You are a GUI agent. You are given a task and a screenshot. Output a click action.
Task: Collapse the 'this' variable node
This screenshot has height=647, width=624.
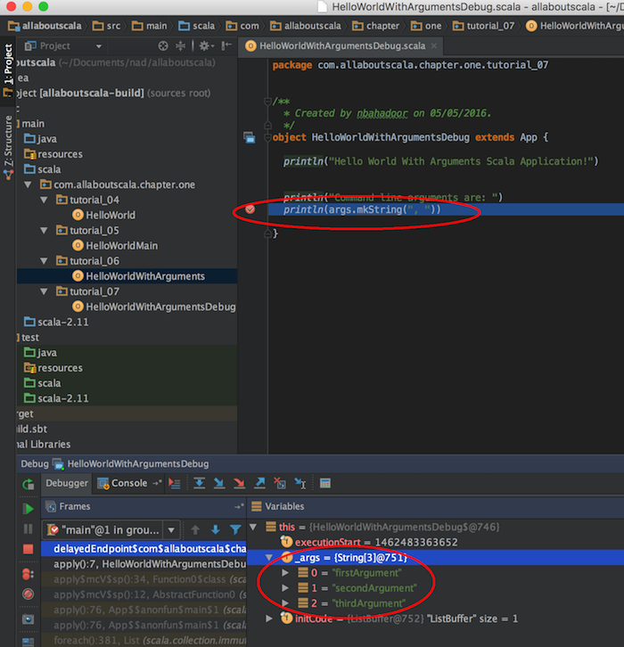tap(253, 527)
